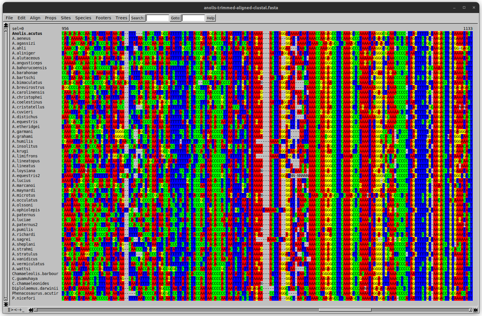Select the A.humilis sequence name
The height and width of the screenshot is (316, 482).
click(x=22, y=141)
